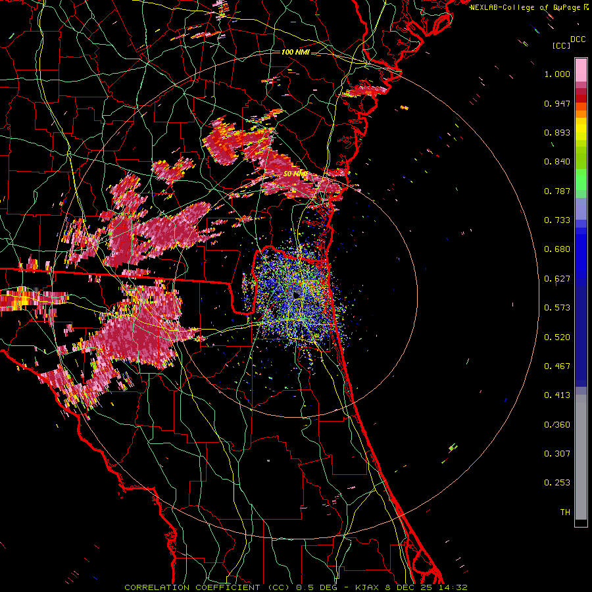Viewport: 592px width, 592px height.
Task: Click the DCC product label
Action: click(x=578, y=39)
